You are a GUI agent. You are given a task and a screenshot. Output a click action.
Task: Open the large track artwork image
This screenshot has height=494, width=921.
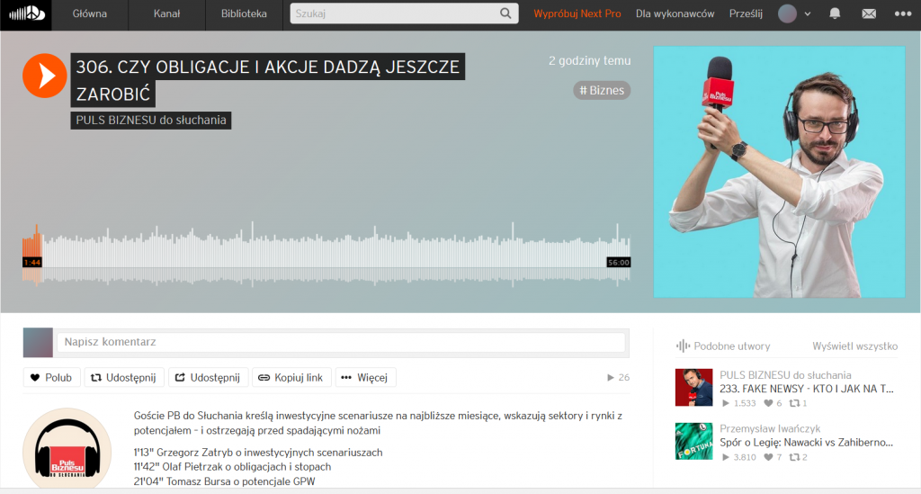click(780, 172)
